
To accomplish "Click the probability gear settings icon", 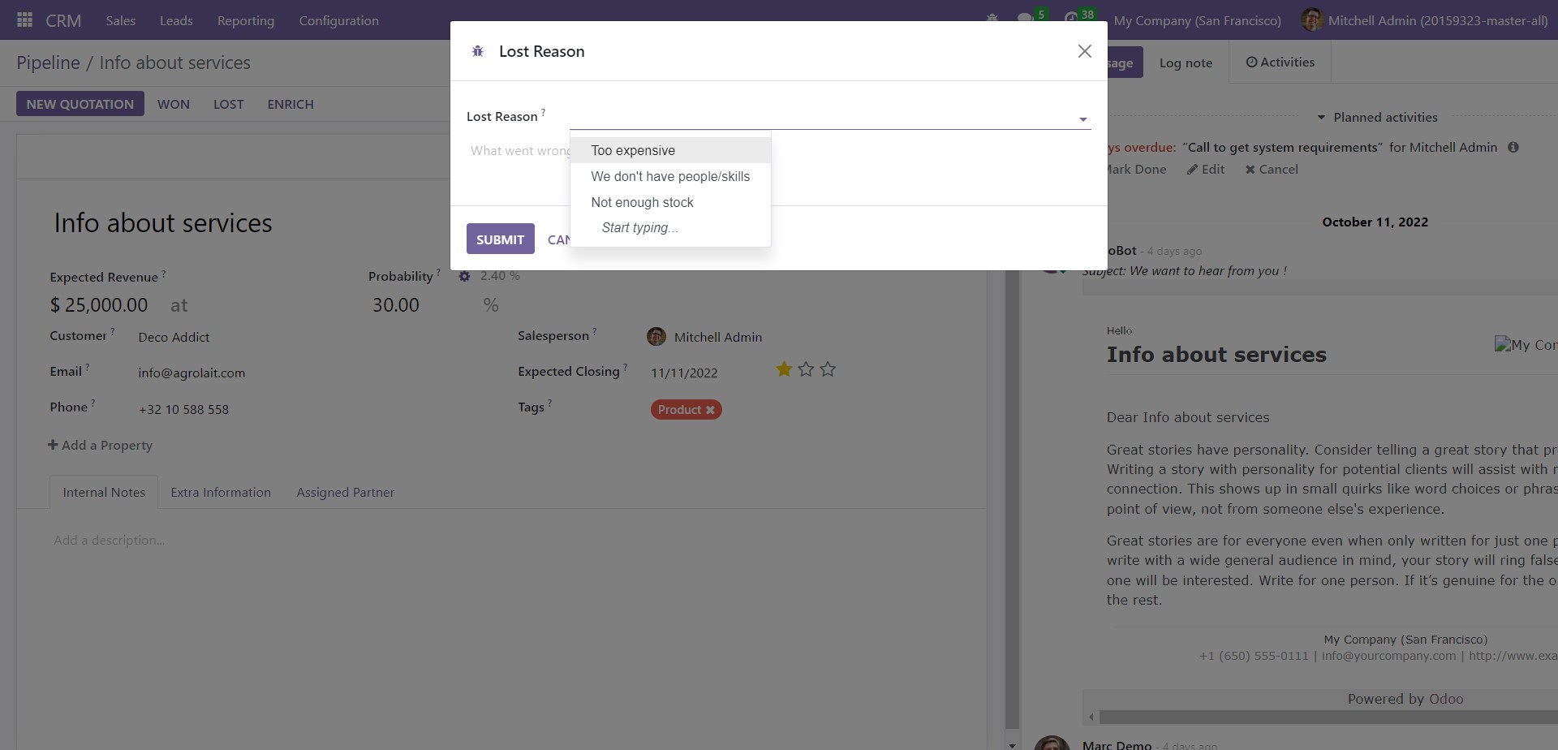I will tap(464, 276).
